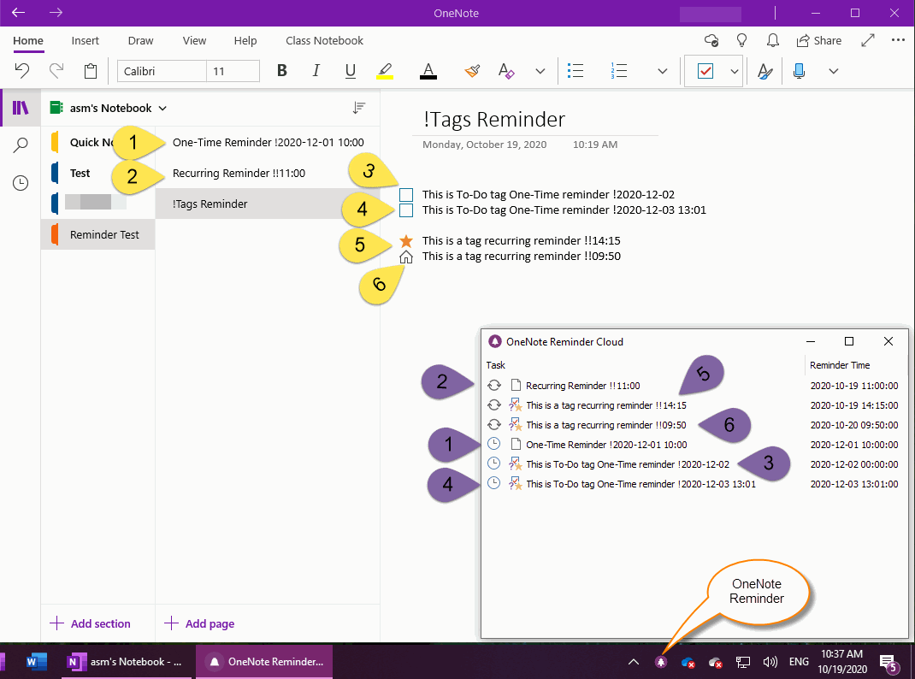This screenshot has height=679, width=915.
Task: Show hidden system tray icons
Action: click(x=633, y=662)
